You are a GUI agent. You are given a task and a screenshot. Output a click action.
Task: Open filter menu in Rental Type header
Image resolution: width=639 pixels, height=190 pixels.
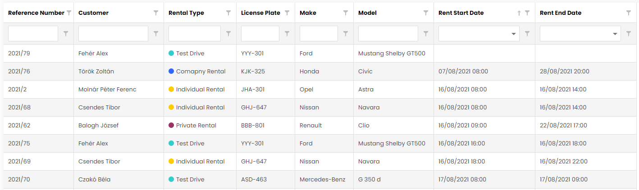click(228, 13)
